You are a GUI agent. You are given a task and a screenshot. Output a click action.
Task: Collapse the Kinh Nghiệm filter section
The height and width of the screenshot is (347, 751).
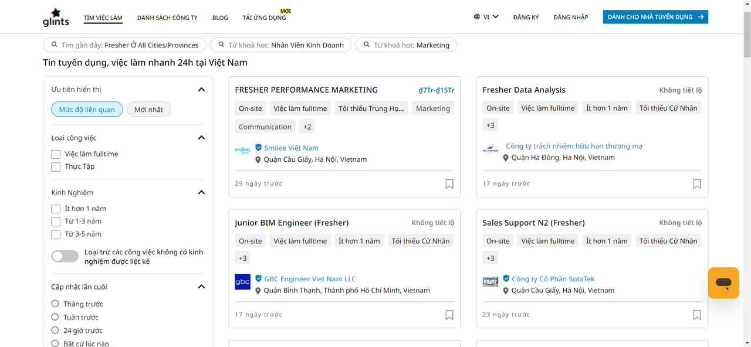pos(201,192)
